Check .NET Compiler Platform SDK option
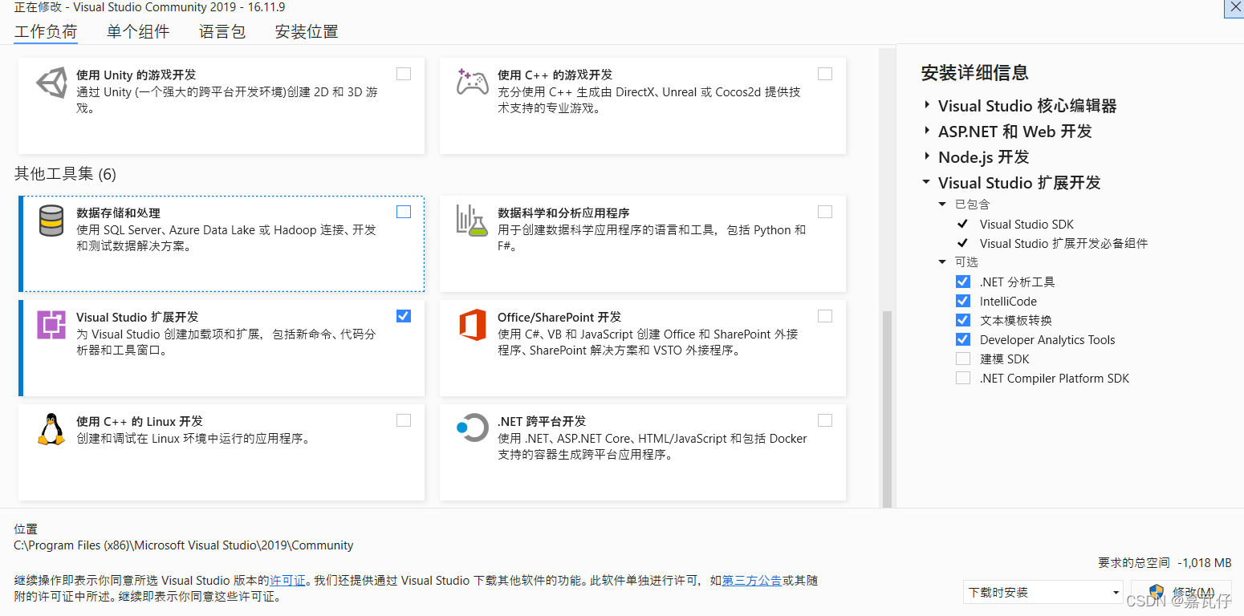Viewport: 1244px width, 616px height. pos(963,378)
